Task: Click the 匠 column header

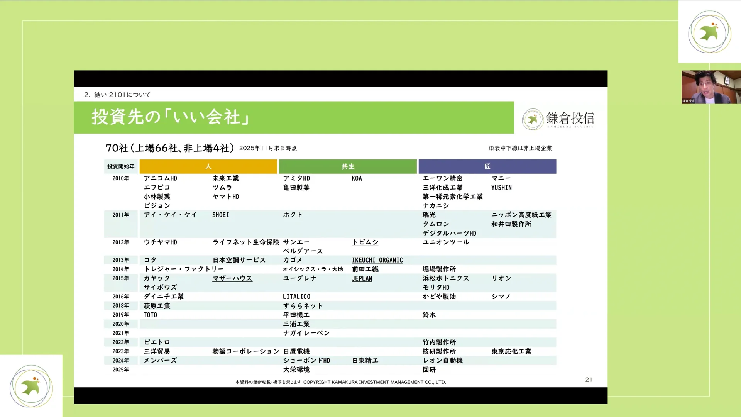Action: pyautogui.click(x=487, y=166)
